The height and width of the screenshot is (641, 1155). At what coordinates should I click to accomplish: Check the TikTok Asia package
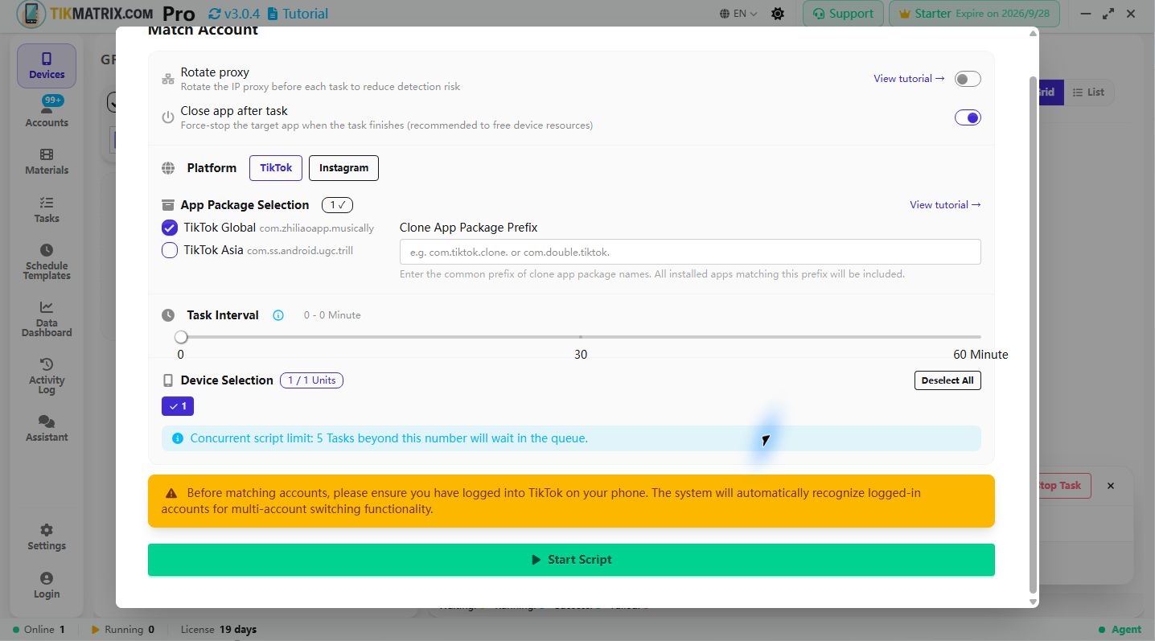coord(170,250)
